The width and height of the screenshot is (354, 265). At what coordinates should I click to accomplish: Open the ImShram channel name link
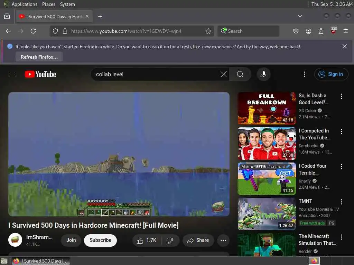tap(39, 237)
